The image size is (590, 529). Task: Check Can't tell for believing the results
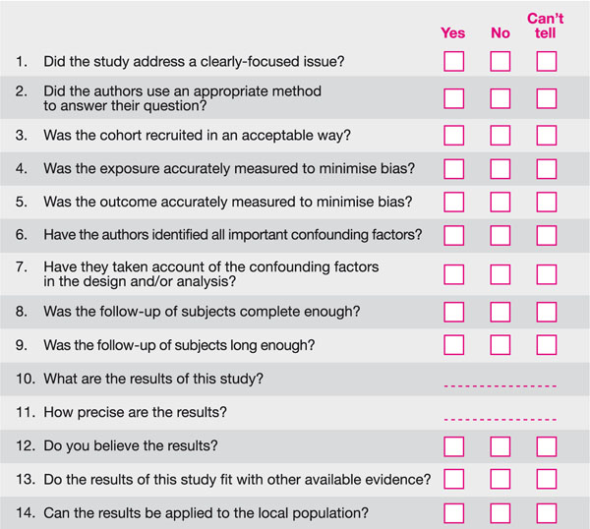pyautogui.click(x=547, y=446)
